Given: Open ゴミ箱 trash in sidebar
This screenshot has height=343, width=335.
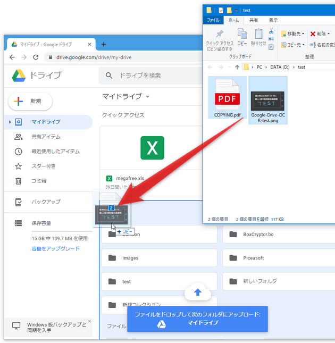Looking at the screenshot, I should point(39,181).
